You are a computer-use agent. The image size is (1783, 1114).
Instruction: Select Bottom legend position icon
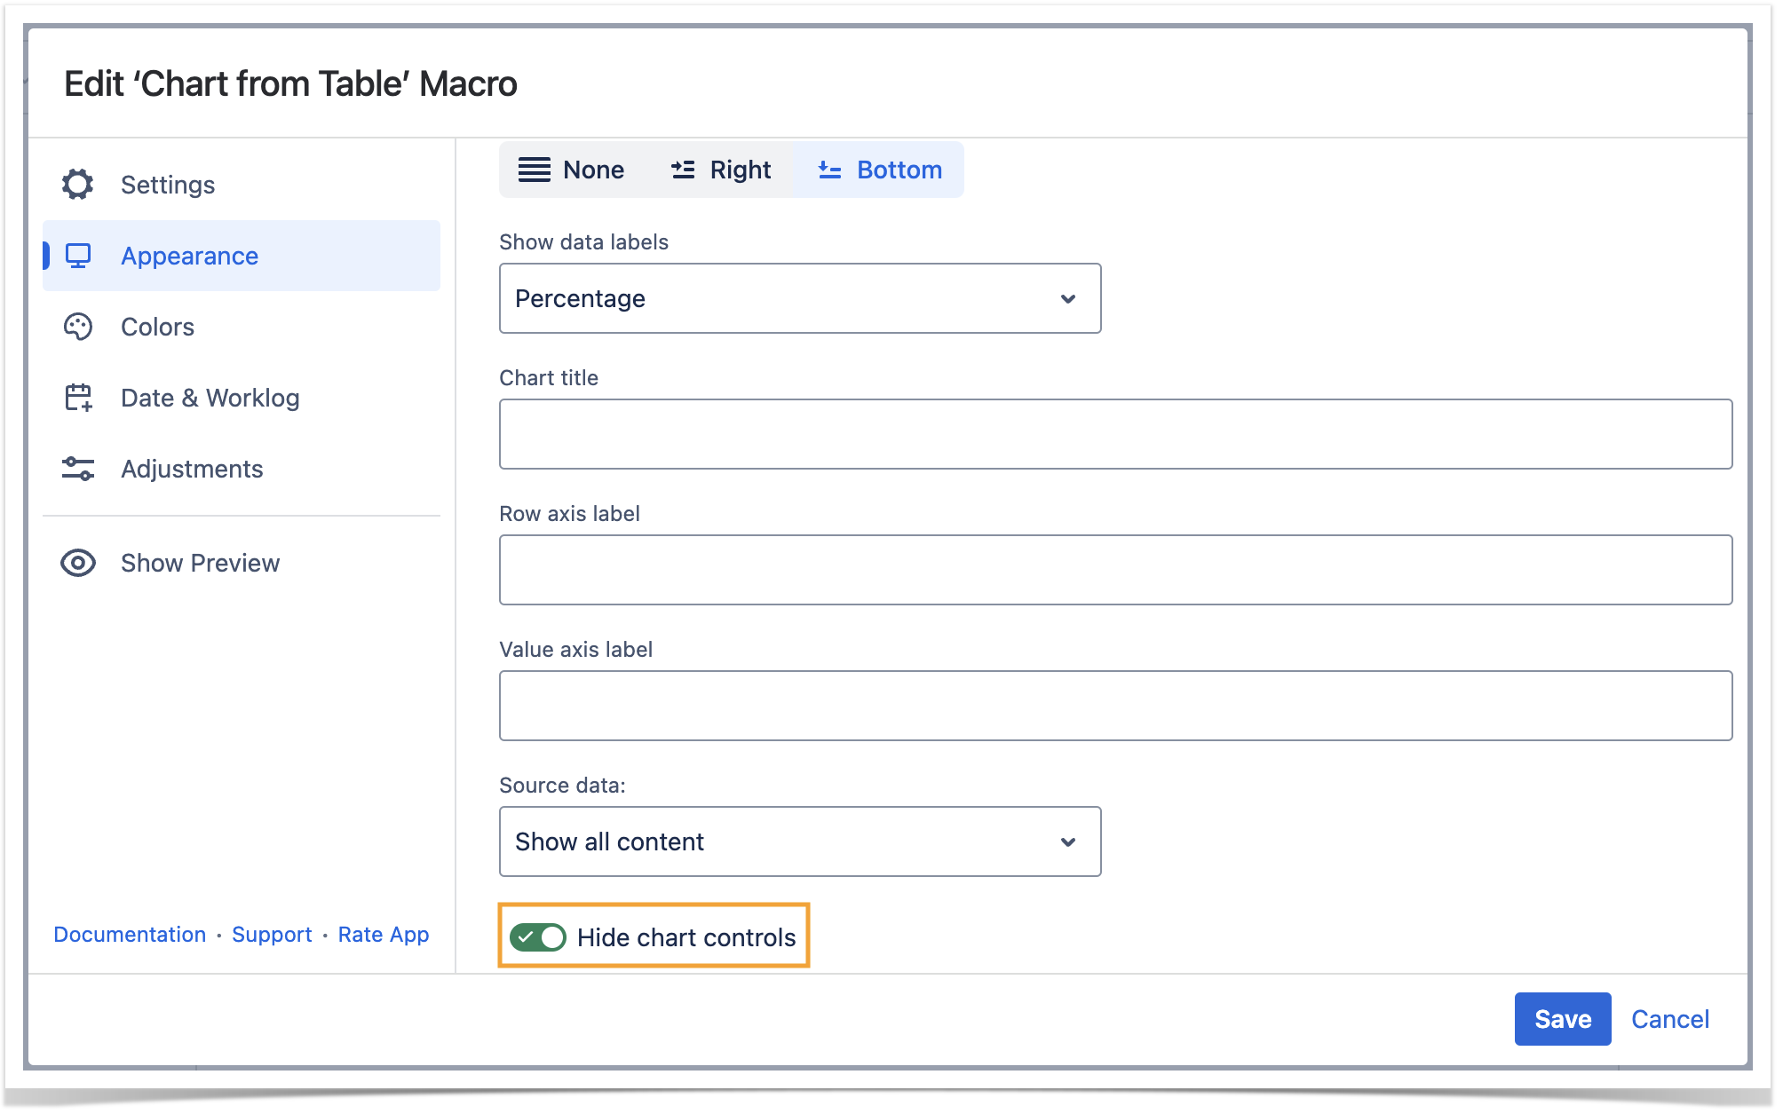(x=829, y=170)
